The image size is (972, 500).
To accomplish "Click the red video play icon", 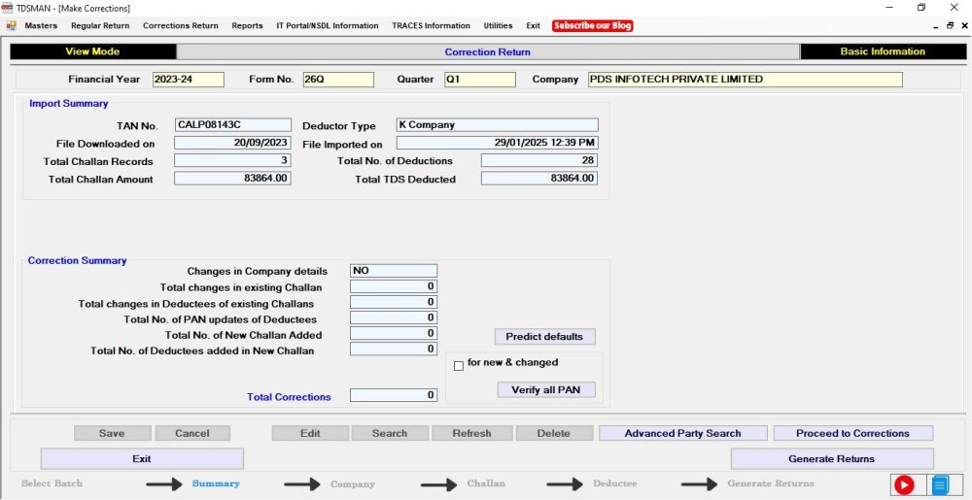I will coord(904,485).
